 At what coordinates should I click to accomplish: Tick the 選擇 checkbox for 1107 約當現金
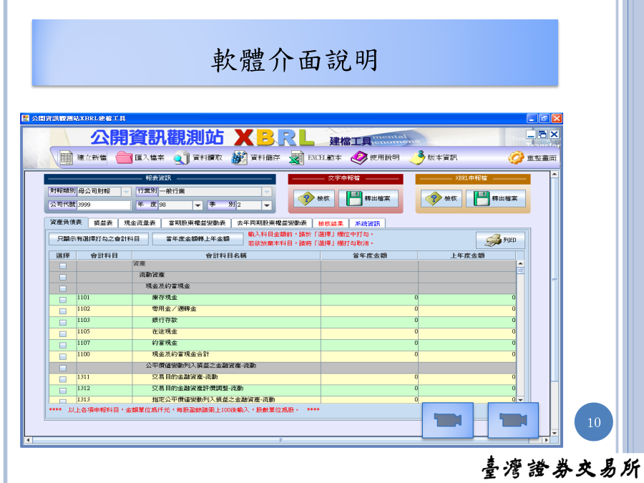click(x=63, y=346)
